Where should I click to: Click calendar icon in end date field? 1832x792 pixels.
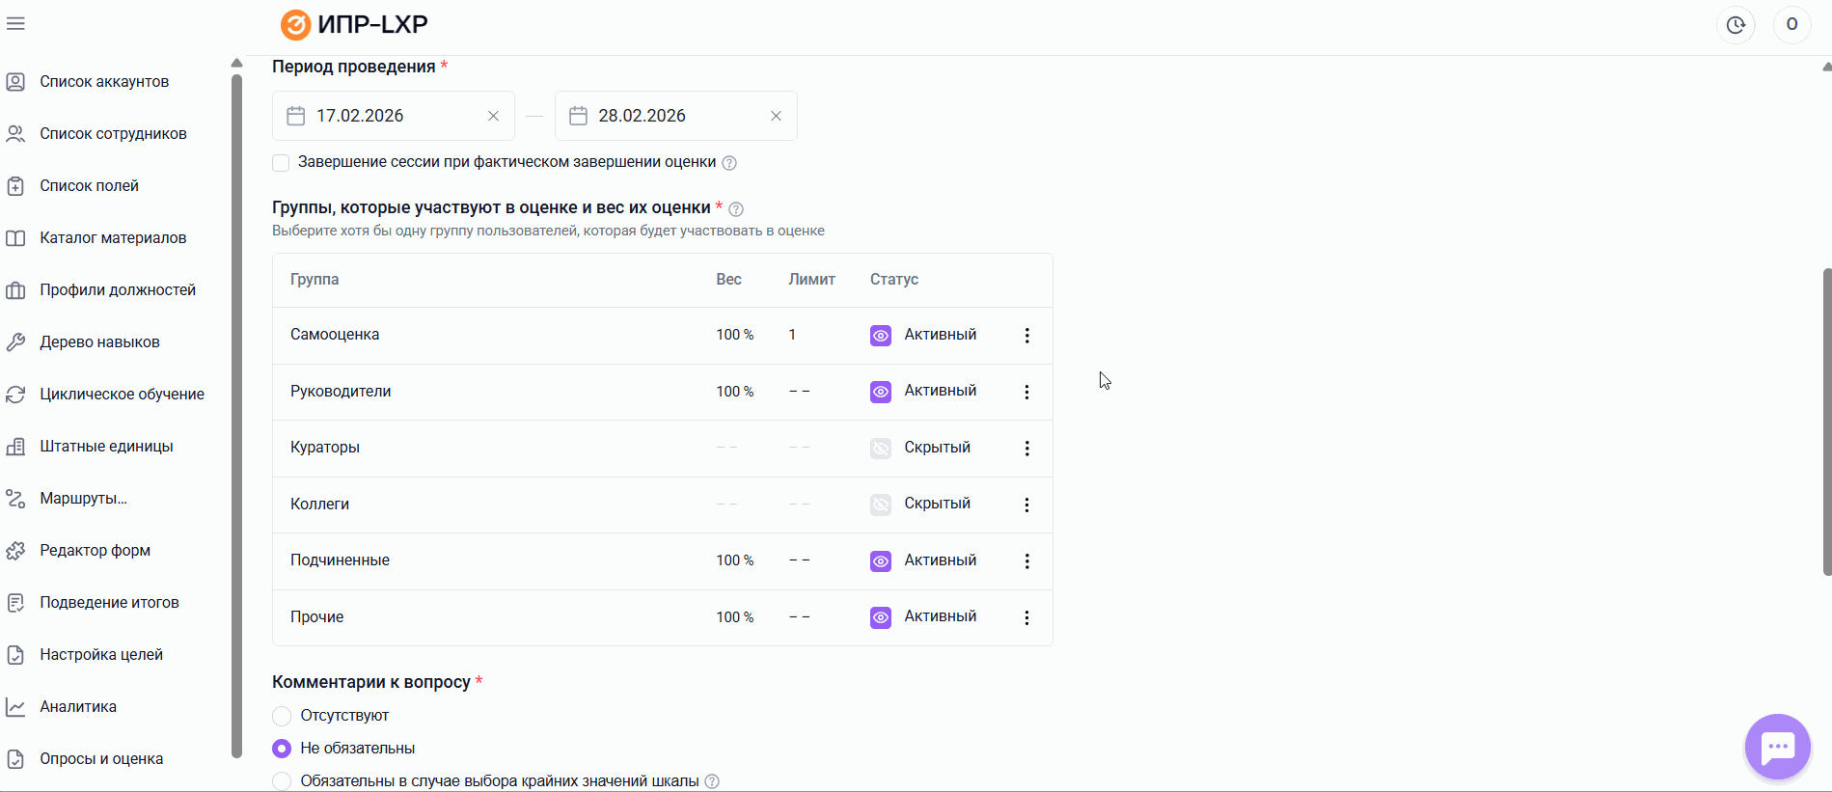tap(578, 116)
